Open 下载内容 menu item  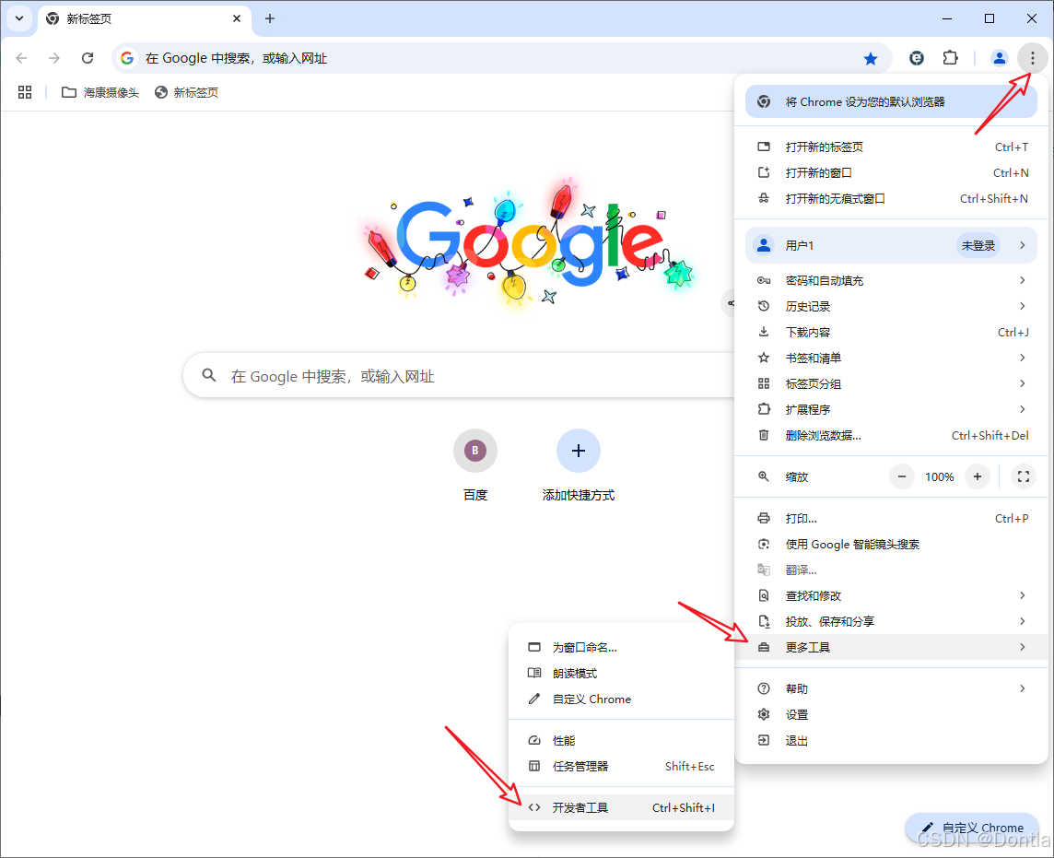(x=891, y=332)
